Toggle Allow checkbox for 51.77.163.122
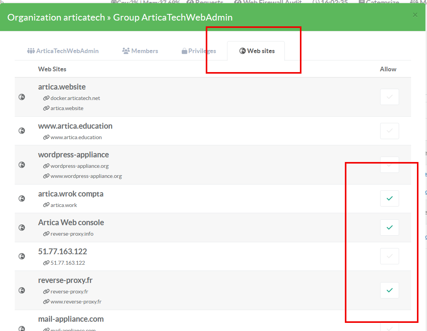427x331 pixels. (x=389, y=256)
